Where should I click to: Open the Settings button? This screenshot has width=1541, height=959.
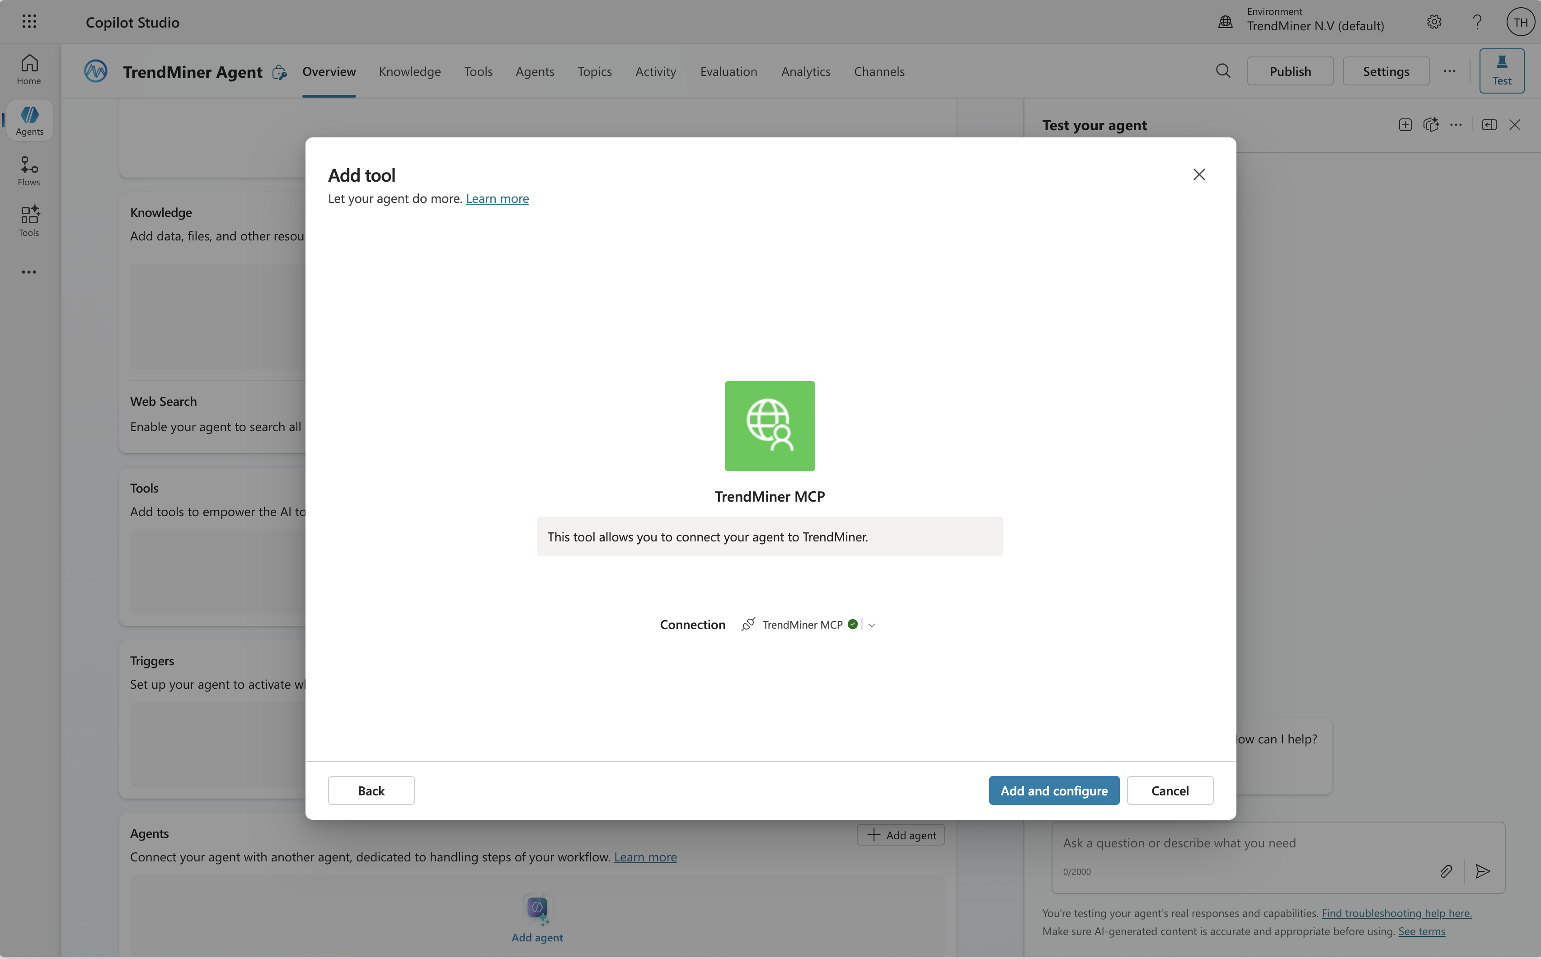click(1386, 71)
